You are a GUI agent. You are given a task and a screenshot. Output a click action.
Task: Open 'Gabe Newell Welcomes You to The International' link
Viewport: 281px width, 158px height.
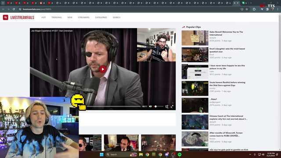[x=226, y=33]
